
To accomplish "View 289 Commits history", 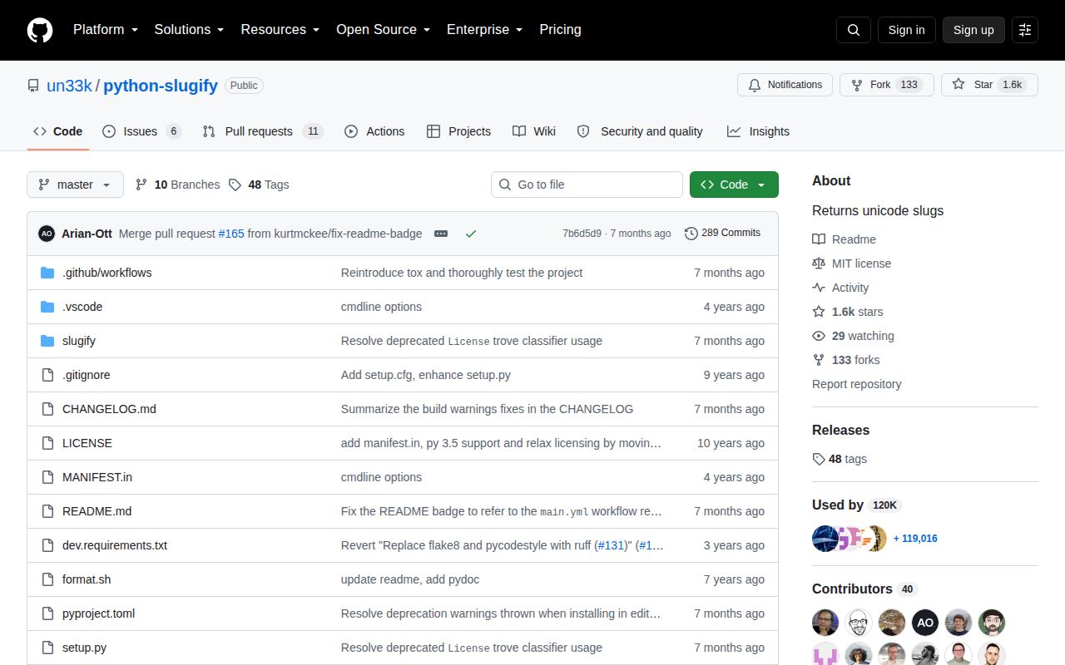I will [722, 233].
